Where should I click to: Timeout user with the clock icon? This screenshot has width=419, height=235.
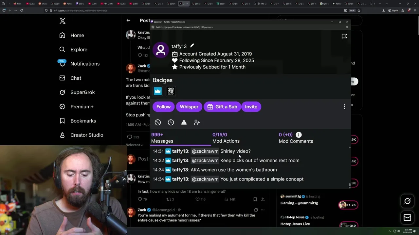pyautogui.click(x=171, y=122)
